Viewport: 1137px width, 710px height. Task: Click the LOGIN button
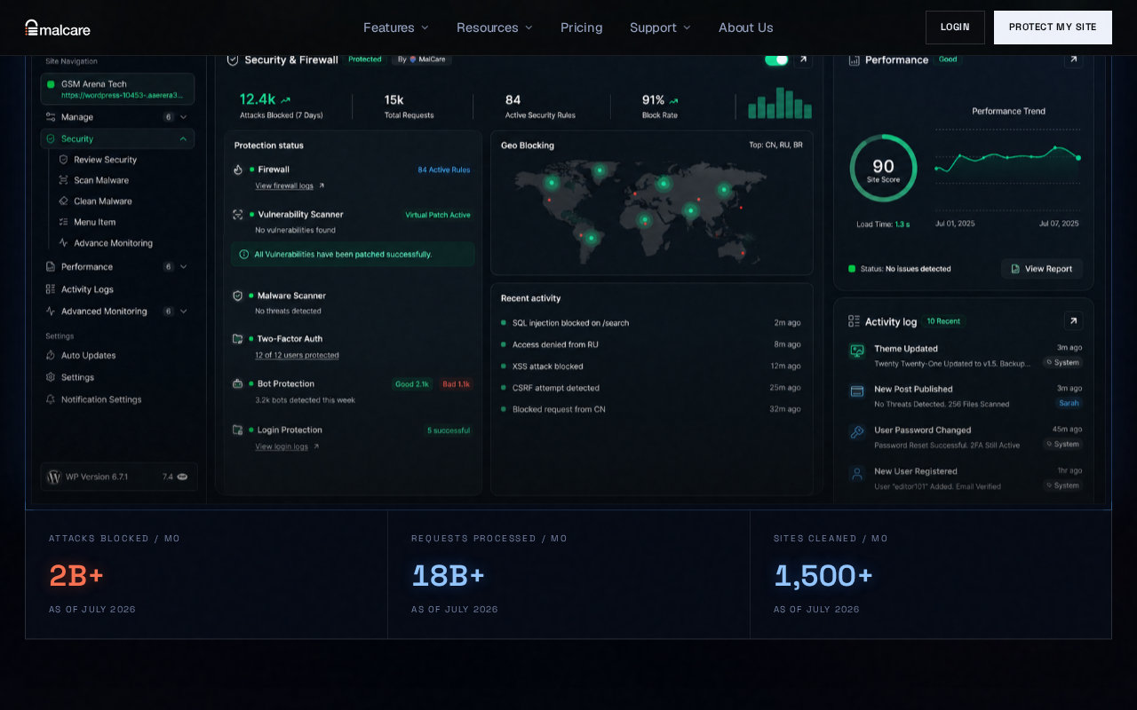(955, 28)
